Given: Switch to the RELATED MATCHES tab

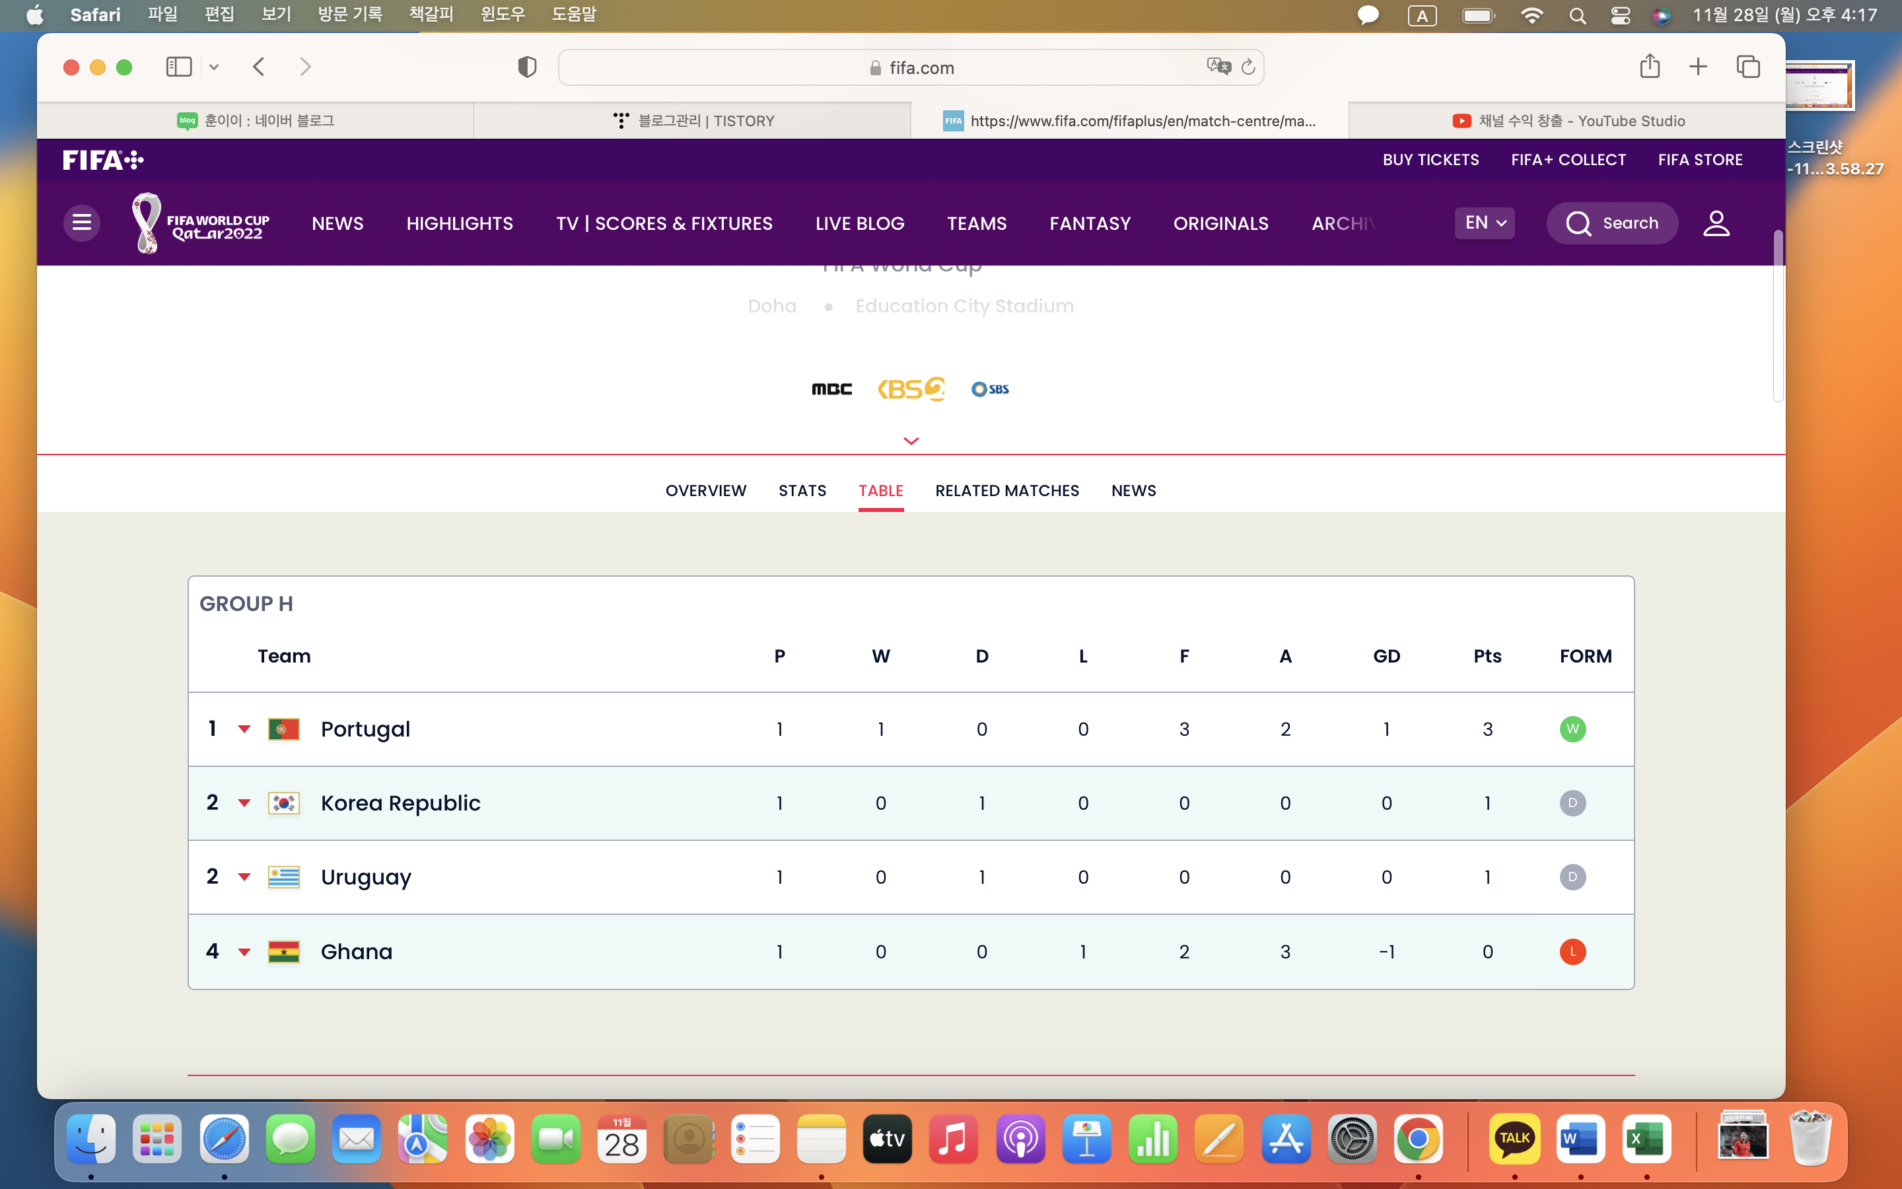Looking at the screenshot, I should coord(1006,491).
